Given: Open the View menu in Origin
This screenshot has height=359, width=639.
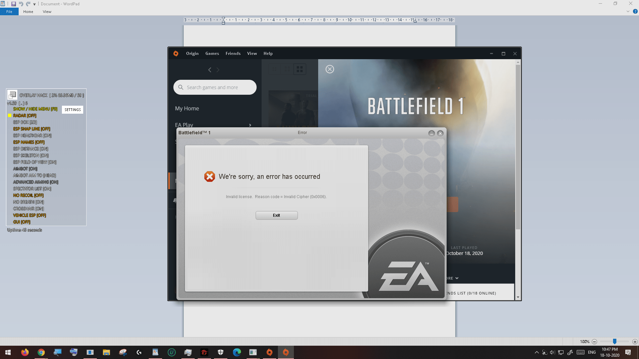Looking at the screenshot, I should (x=252, y=54).
